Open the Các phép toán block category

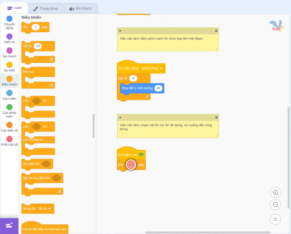(9, 111)
